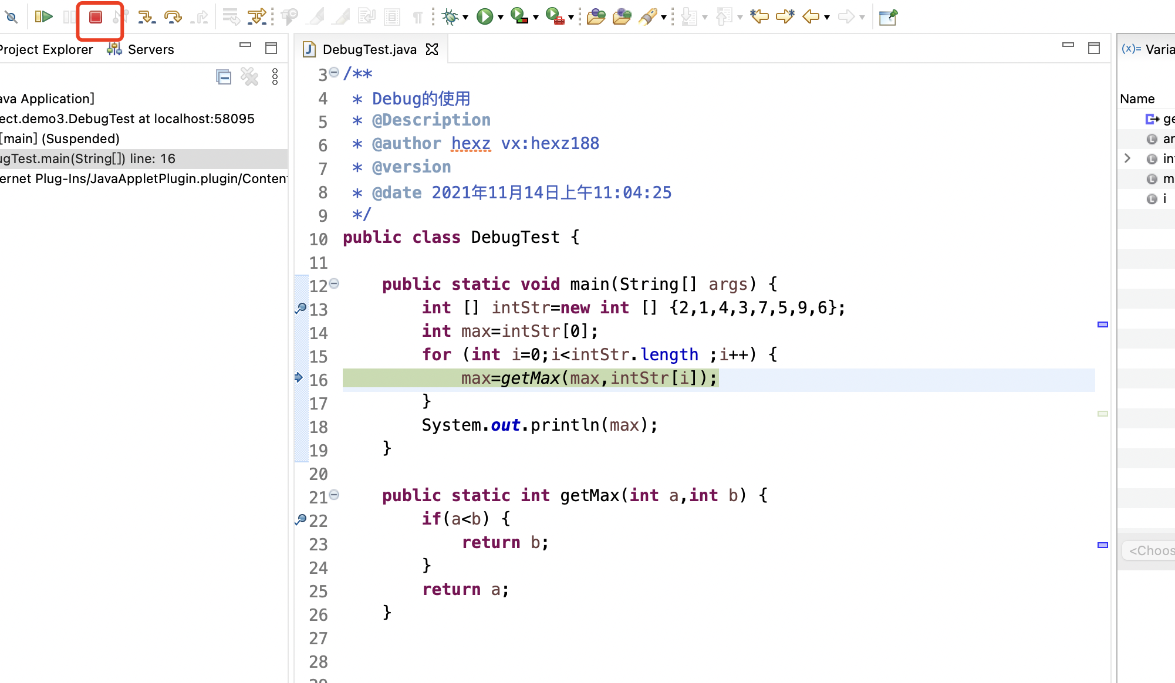
Task: Toggle the breakpoint at line 13
Action: coord(300,308)
